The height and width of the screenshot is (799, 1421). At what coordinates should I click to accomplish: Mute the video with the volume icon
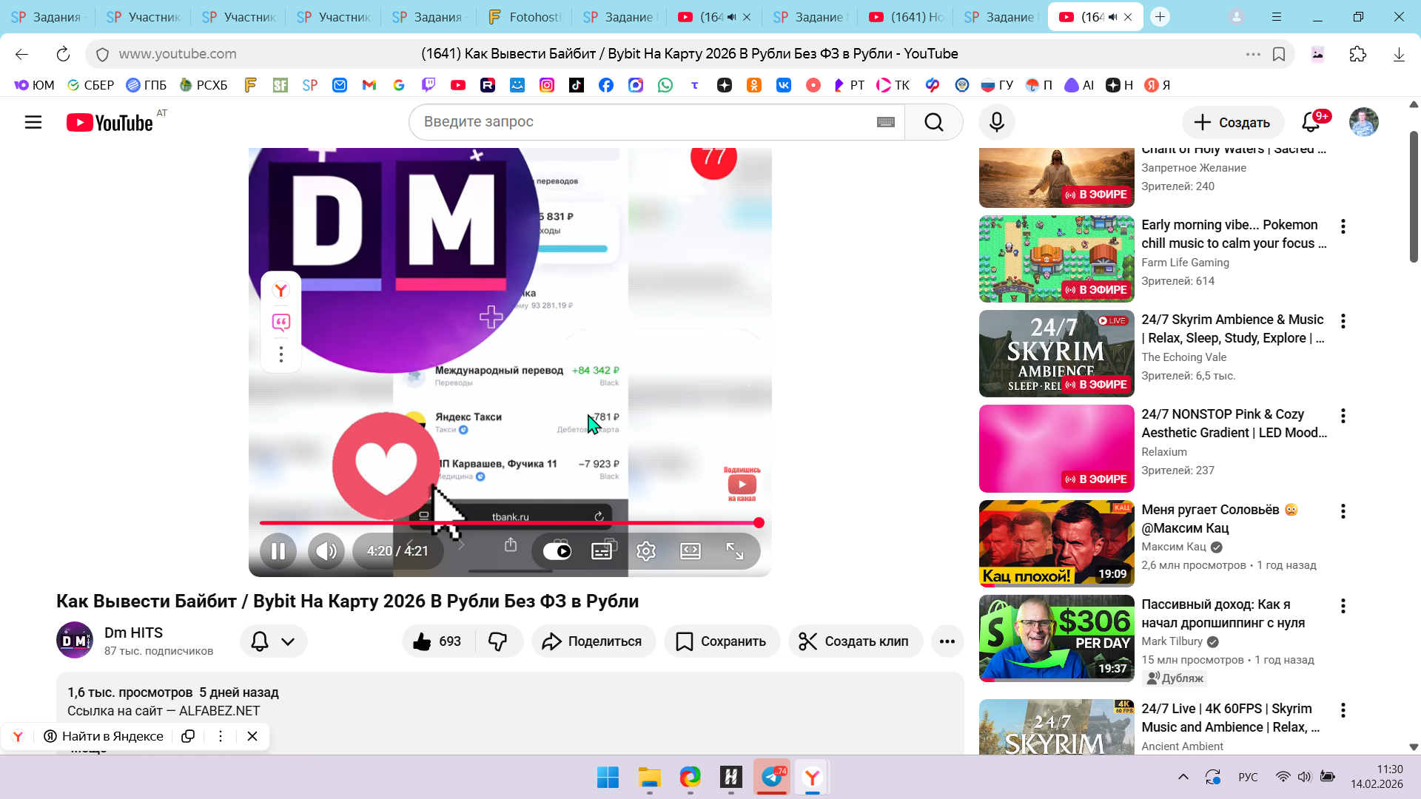[x=326, y=551]
